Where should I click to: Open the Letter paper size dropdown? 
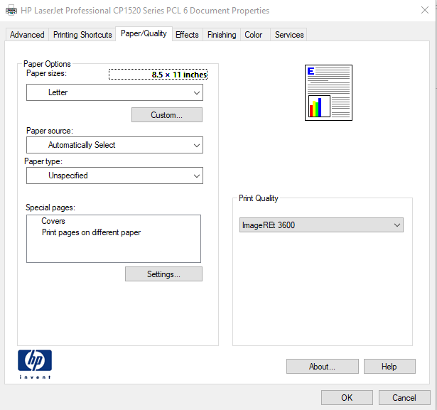(114, 92)
